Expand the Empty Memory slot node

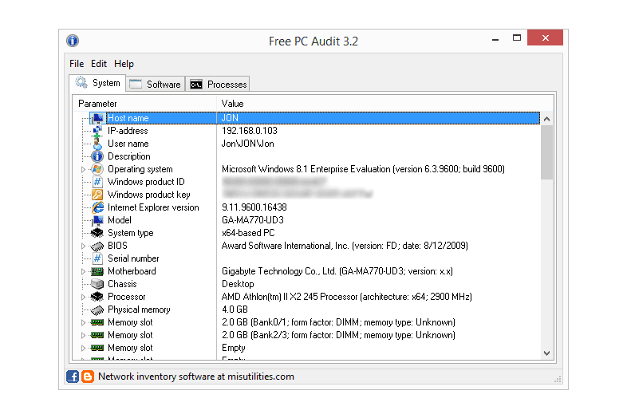(83, 348)
